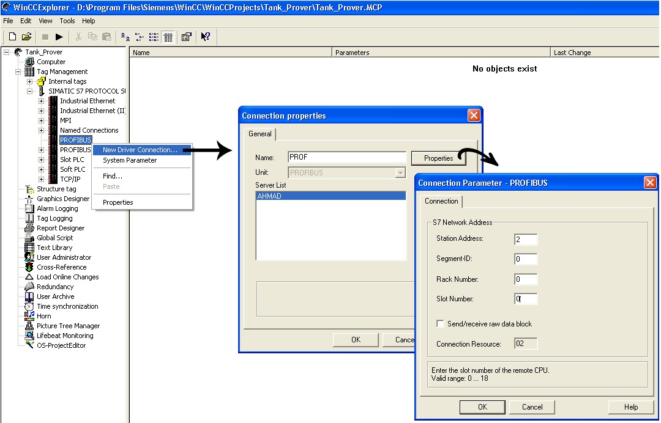This screenshot has width=661, height=423.
Task: Click the Horn music note icon
Action: (x=29, y=315)
